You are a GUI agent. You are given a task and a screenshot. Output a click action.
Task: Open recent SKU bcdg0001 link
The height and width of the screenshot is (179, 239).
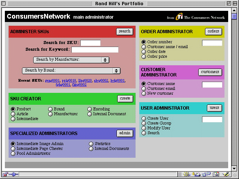118,81
